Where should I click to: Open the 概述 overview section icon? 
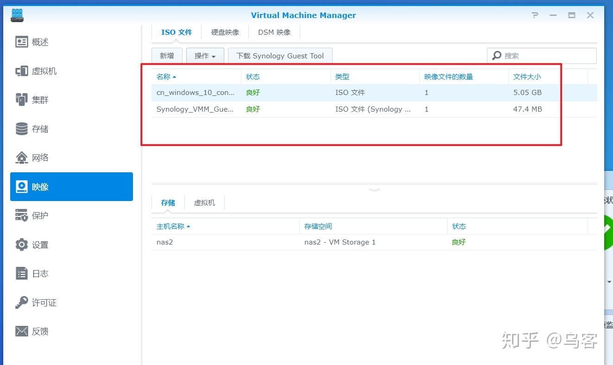pyautogui.click(x=22, y=42)
